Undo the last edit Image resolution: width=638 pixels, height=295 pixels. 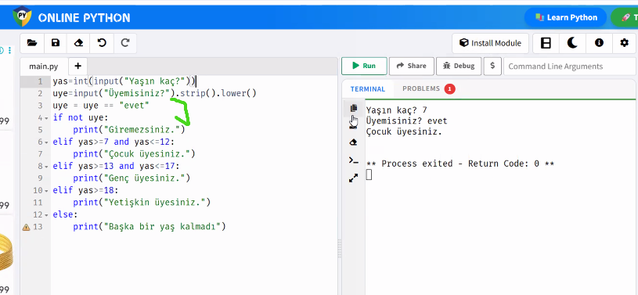[102, 43]
